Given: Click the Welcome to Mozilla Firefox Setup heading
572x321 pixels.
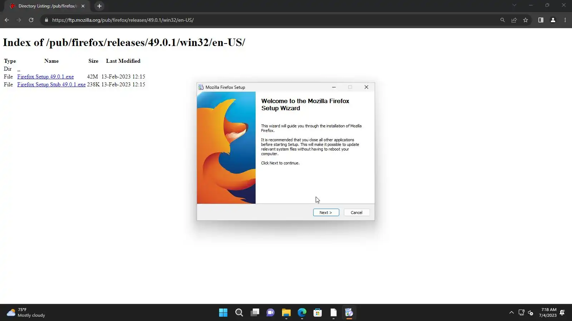Looking at the screenshot, I should (x=305, y=105).
